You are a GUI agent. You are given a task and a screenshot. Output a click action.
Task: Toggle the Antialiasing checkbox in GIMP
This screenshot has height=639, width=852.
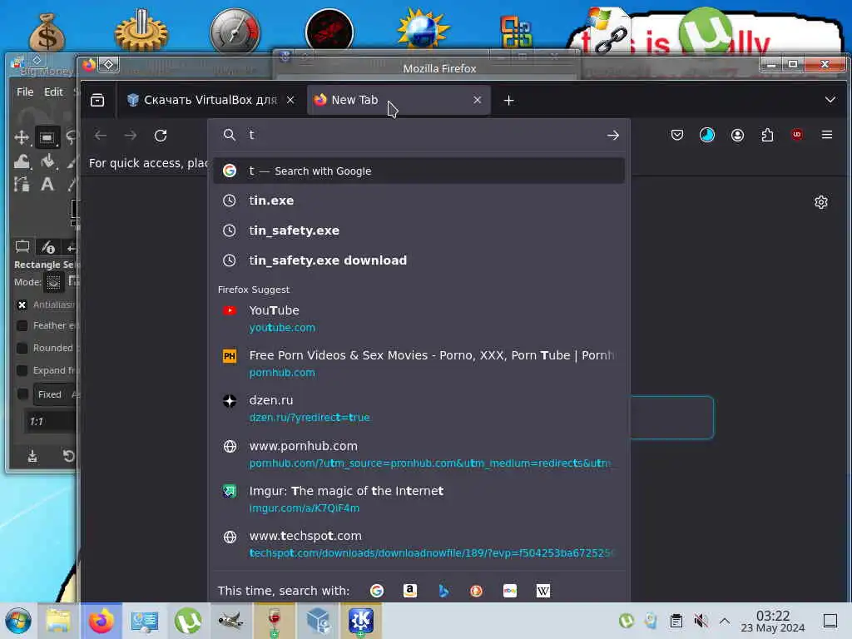point(22,305)
